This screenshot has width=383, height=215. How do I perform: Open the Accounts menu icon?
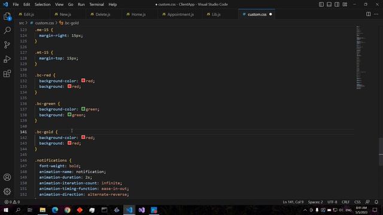[7, 177]
